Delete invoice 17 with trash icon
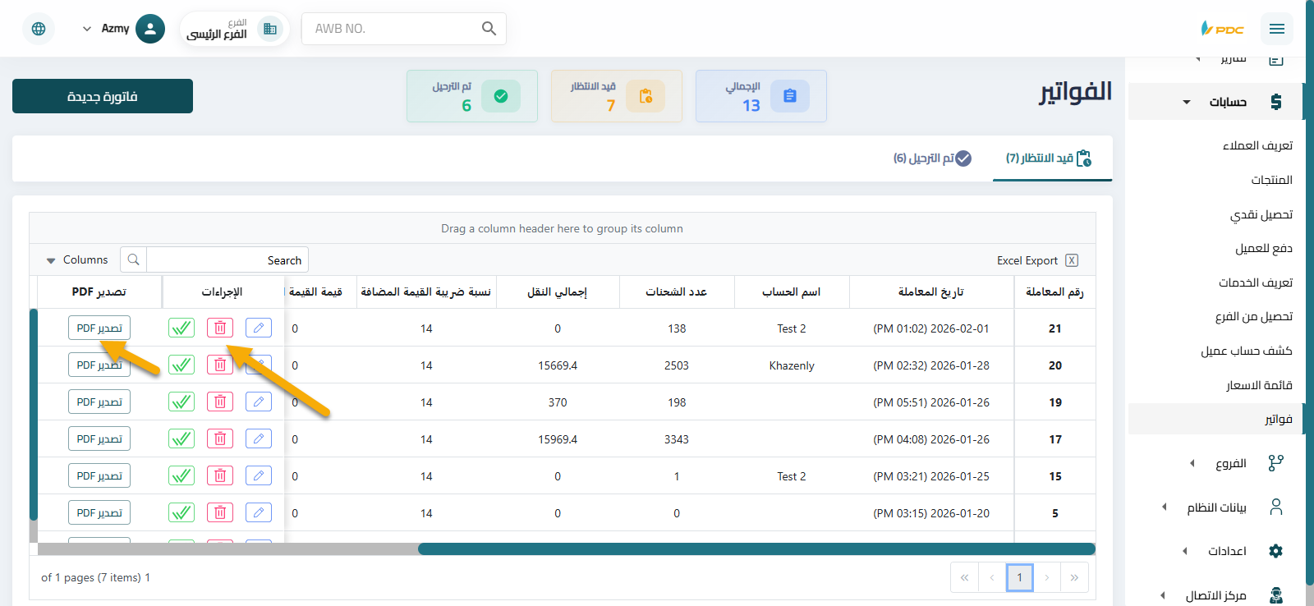 220,438
